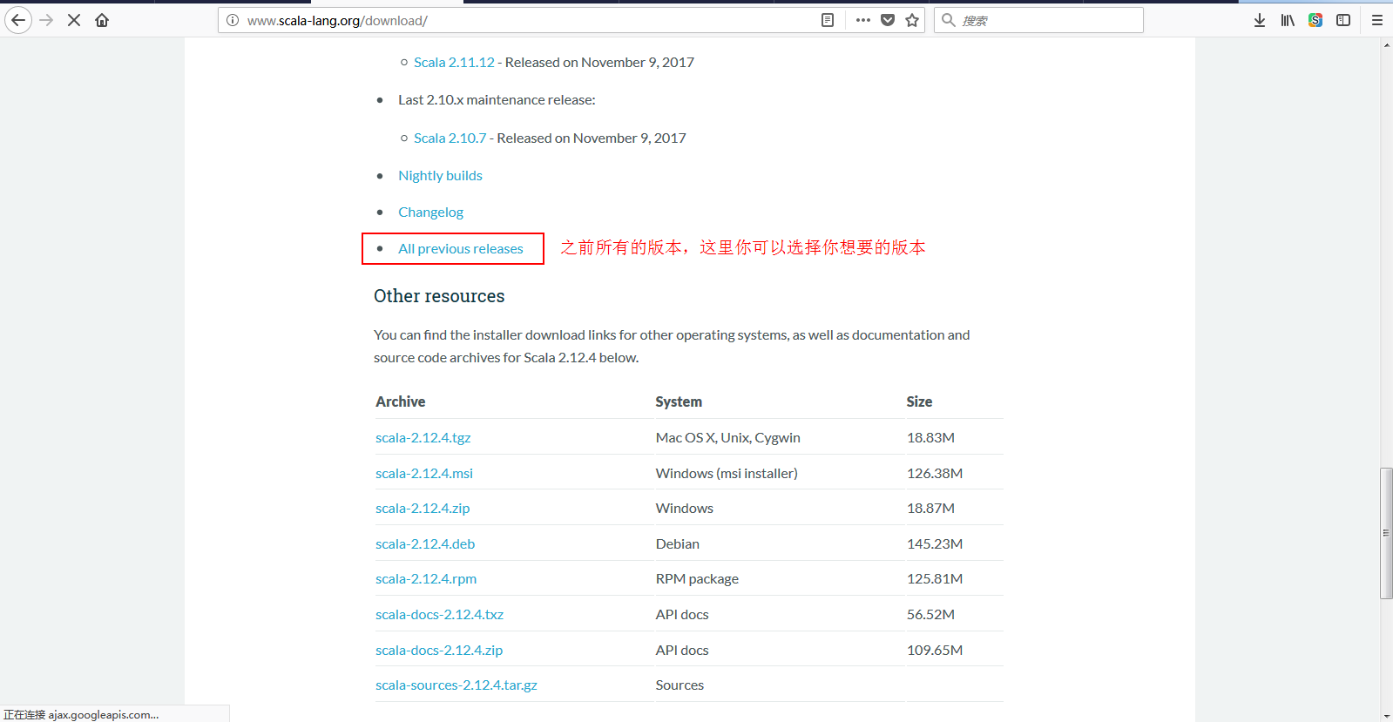The image size is (1393, 722).
Task: Click the 145.23M size cell
Action: 935,544
